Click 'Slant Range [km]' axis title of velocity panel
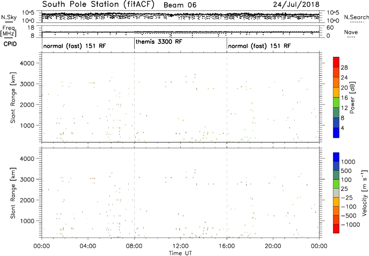 coord(13,193)
